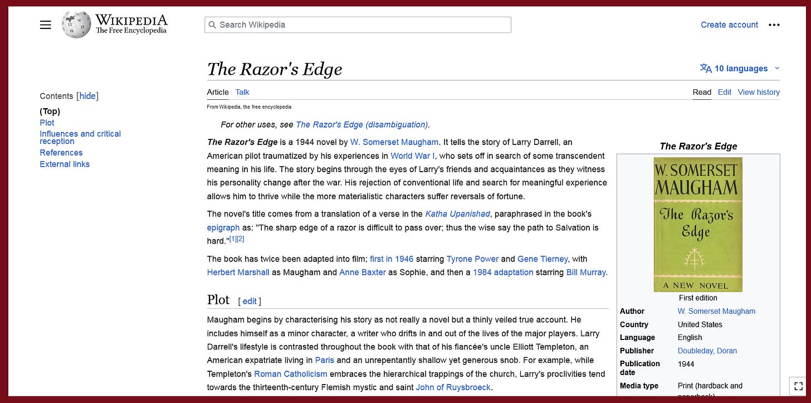Screen dimensions: 811x403
Task: Click the 'From Wikipedia, the free encyclopedia' tagline
Action: (249, 106)
